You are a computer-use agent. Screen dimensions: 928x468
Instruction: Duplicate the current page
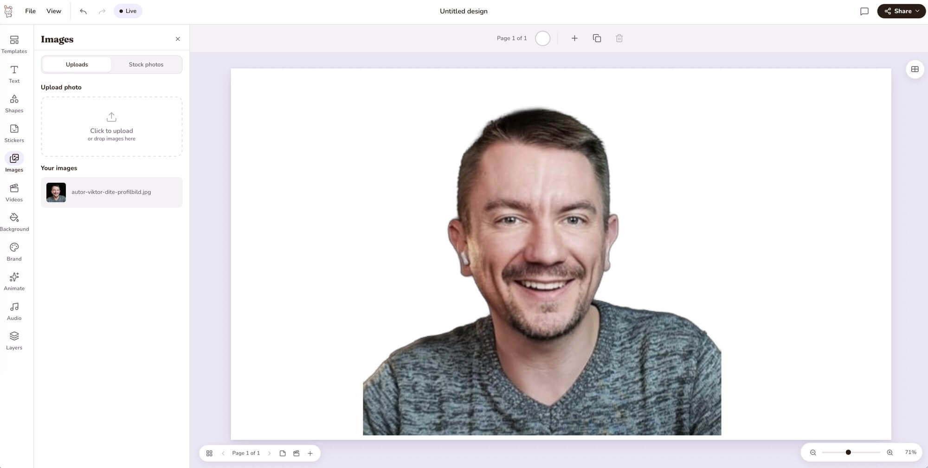[597, 38]
